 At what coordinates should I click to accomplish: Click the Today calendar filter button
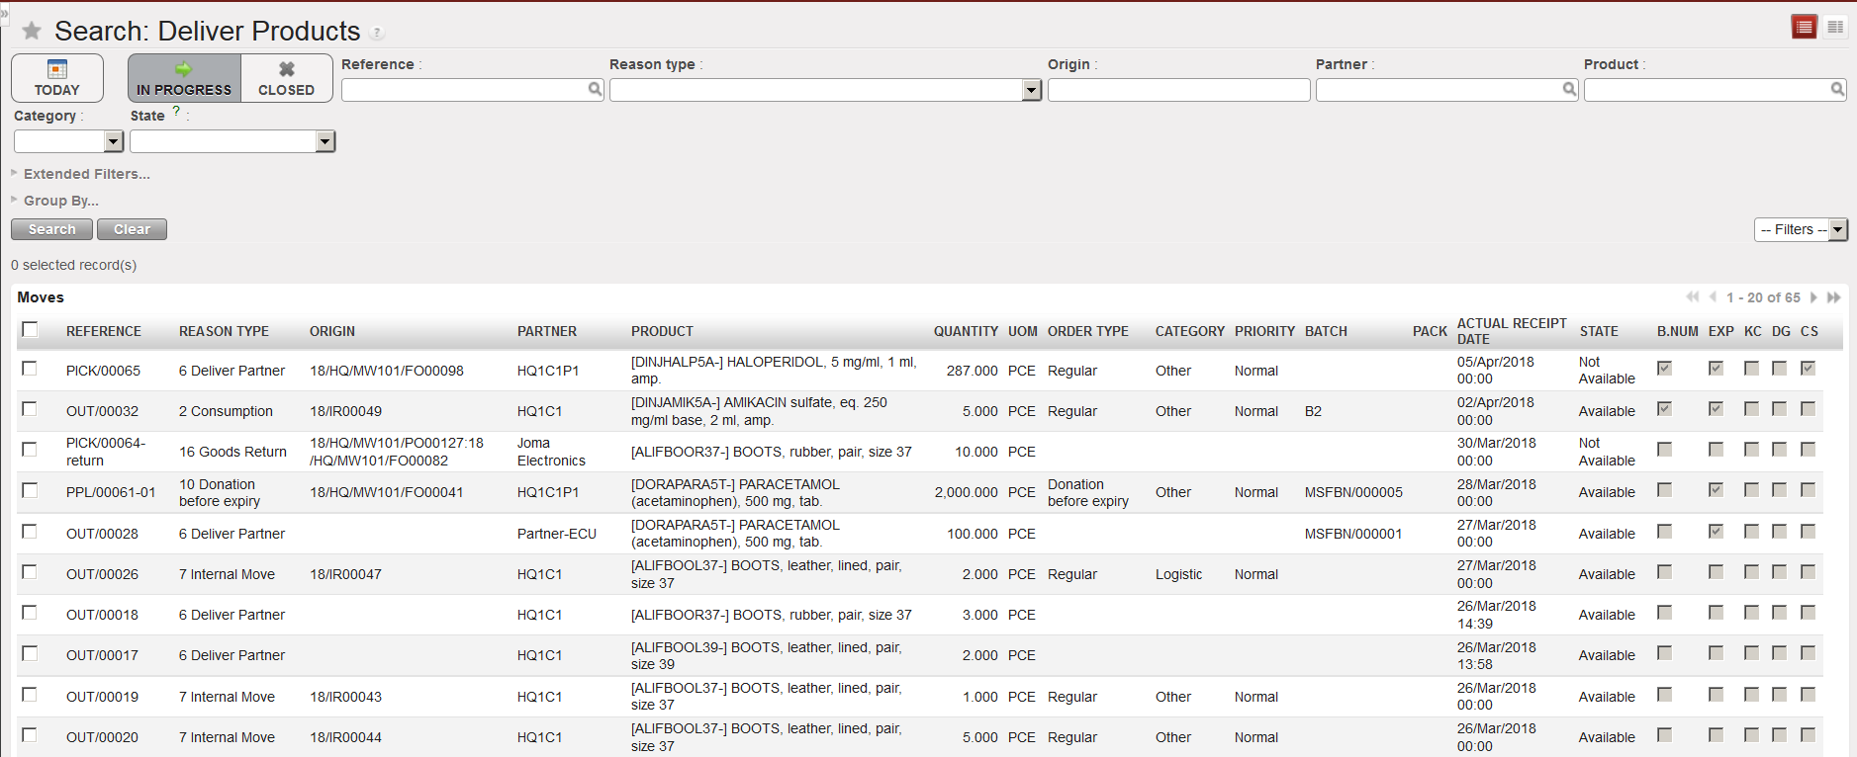click(57, 78)
